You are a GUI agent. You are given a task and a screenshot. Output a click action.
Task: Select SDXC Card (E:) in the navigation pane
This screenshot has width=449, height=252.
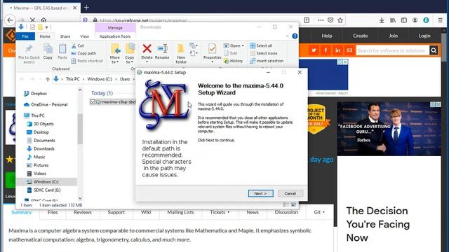[43, 190]
